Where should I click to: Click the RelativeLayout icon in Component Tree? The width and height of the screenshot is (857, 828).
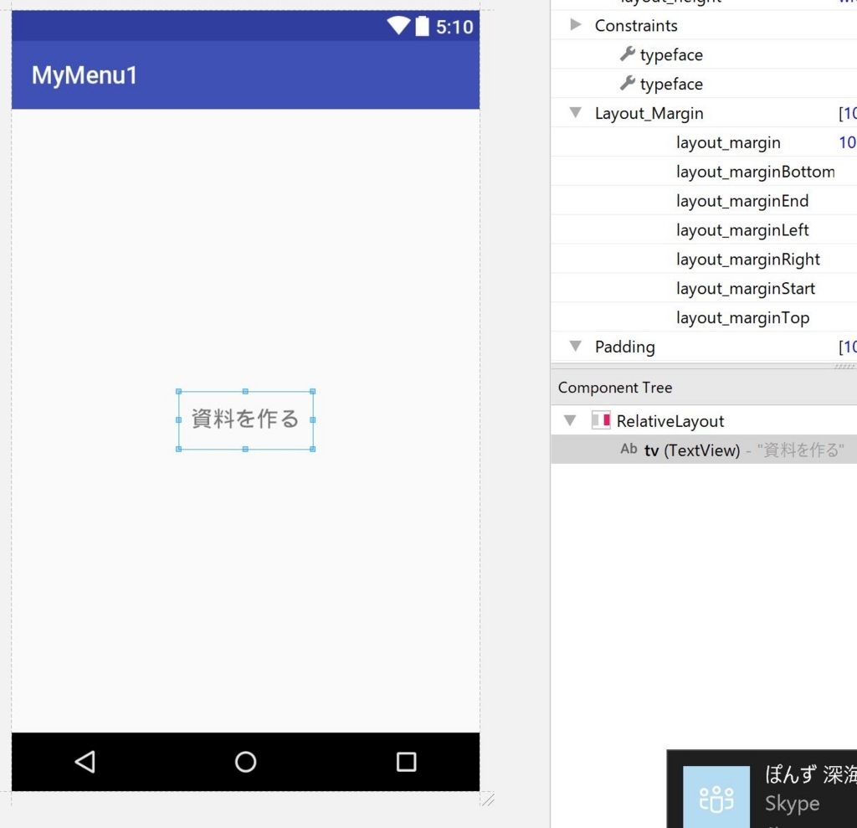pos(601,420)
